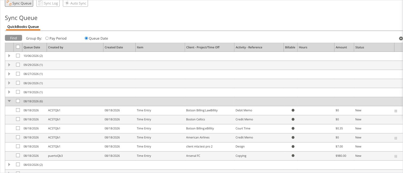Sort by Hours column header
The height and width of the screenshot is (173, 403).
(316, 47)
